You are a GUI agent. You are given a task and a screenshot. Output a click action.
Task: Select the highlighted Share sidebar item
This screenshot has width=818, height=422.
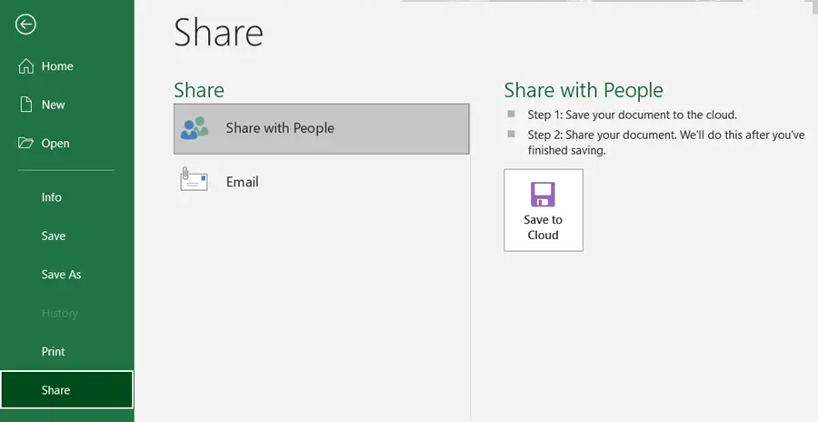pyautogui.click(x=66, y=389)
